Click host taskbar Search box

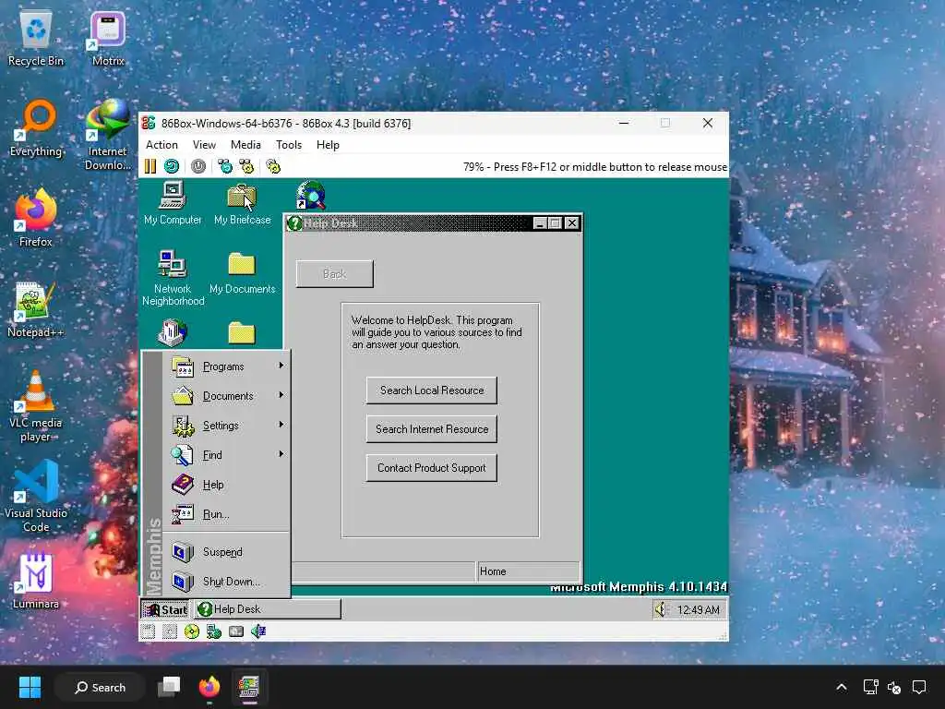tap(101, 687)
